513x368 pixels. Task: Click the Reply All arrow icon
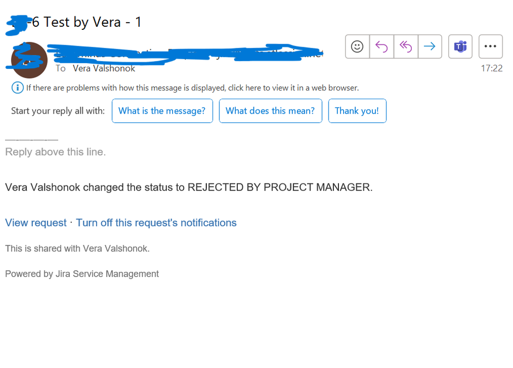(x=406, y=46)
